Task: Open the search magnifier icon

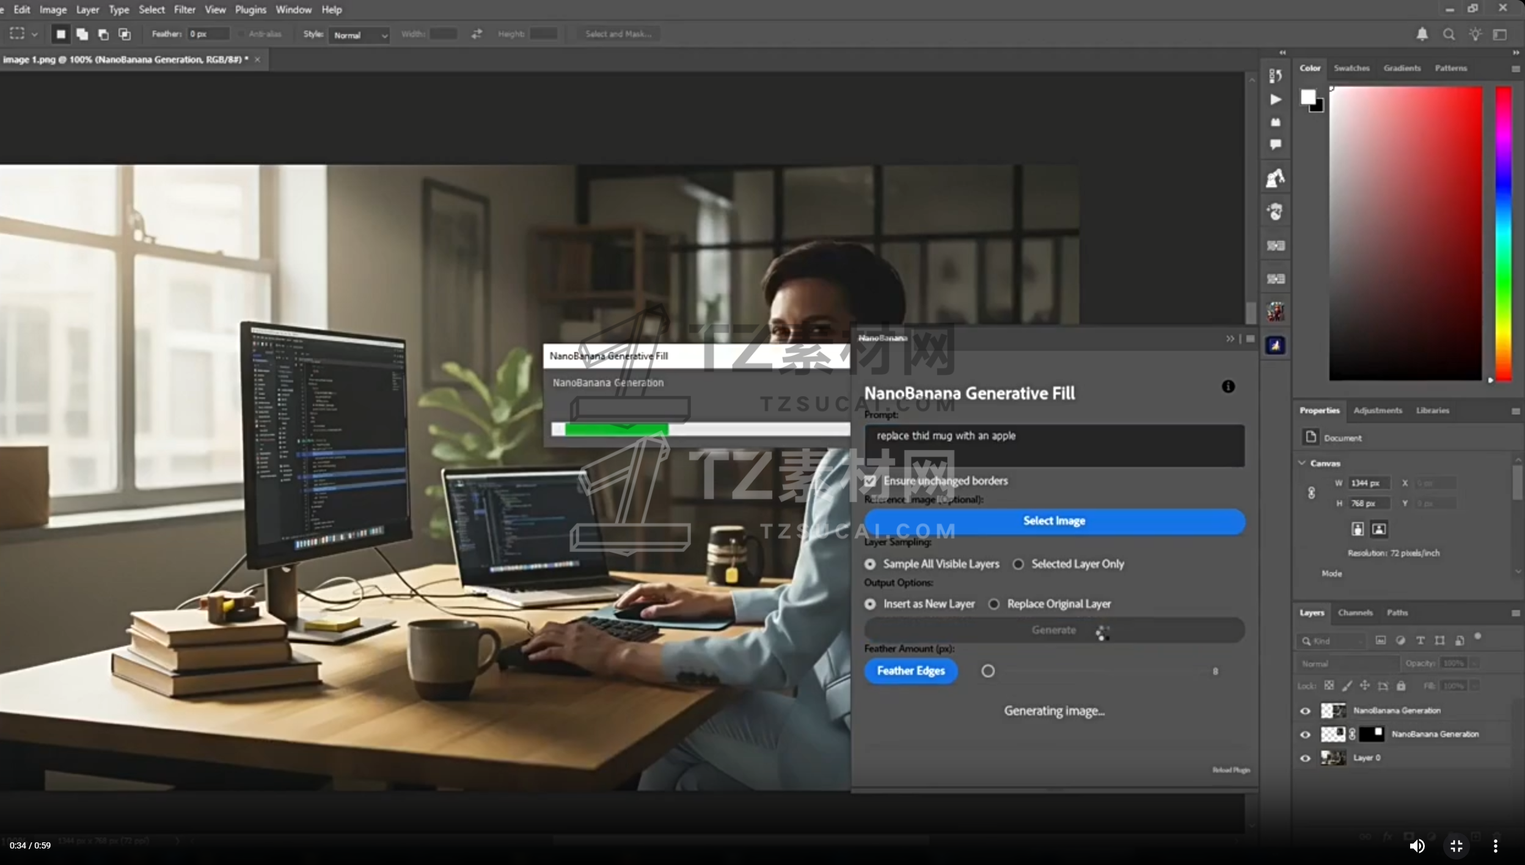Action: pyautogui.click(x=1449, y=34)
